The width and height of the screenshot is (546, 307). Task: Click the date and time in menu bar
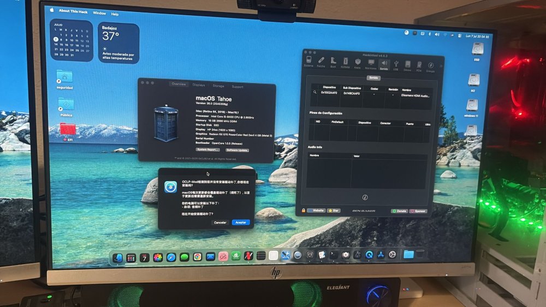477,36
